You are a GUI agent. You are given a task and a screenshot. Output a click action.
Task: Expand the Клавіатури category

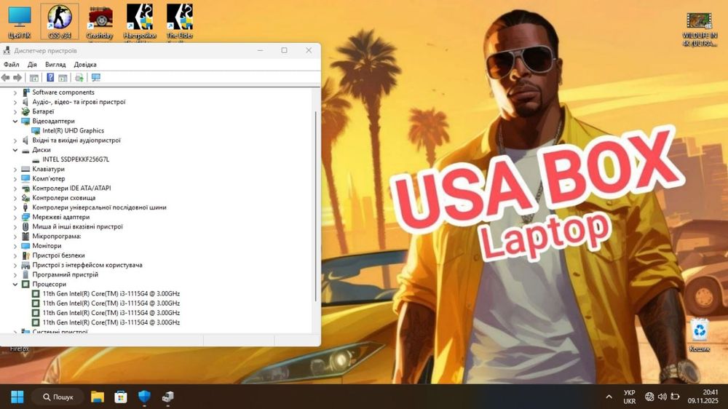point(15,169)
